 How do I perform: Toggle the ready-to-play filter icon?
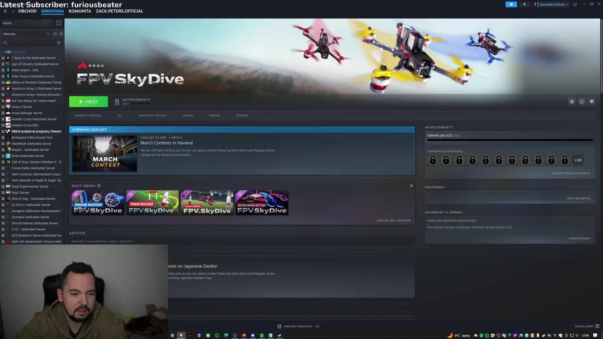[61, 34]
